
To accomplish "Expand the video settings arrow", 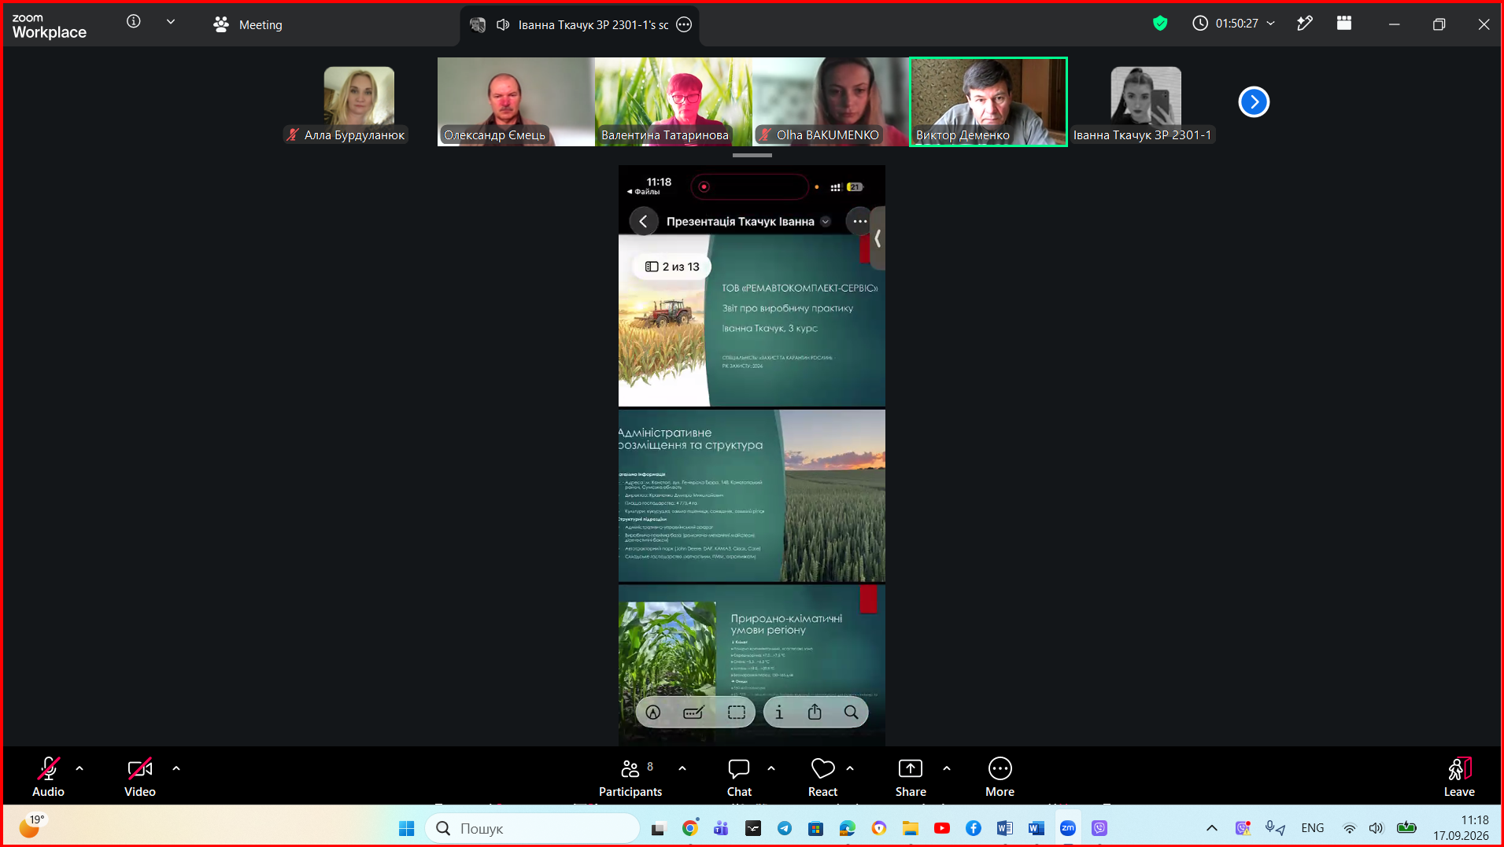I will coord(176,768).
